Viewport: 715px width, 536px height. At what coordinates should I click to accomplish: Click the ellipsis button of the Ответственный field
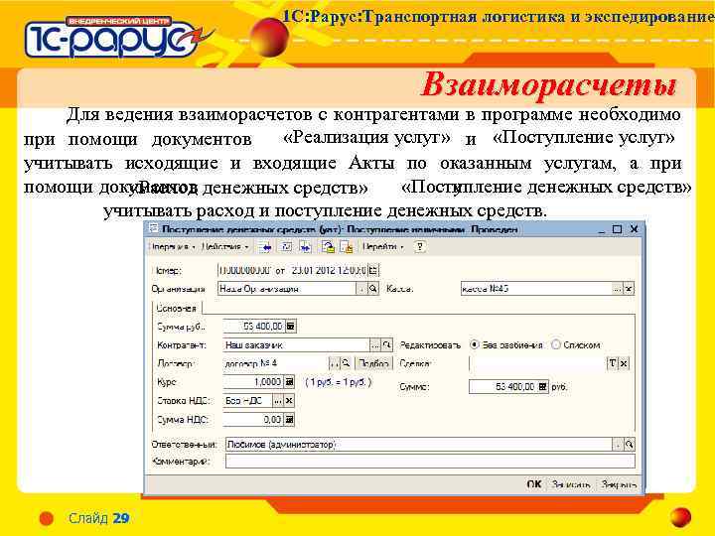tap(618, 444)
